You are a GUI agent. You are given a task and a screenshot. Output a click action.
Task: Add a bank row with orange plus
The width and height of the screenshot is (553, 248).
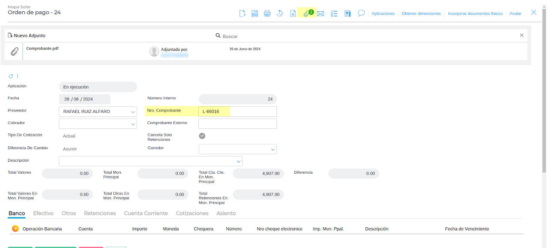tap(16, 229)
